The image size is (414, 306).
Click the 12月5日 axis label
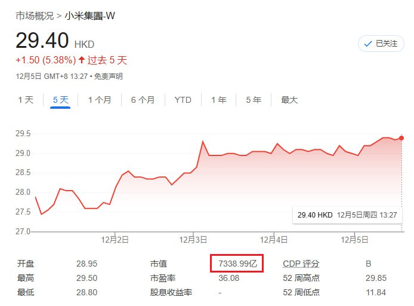[x=354, y=240]
